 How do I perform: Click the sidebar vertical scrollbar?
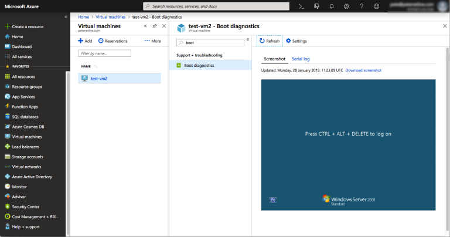coord(68,153)
